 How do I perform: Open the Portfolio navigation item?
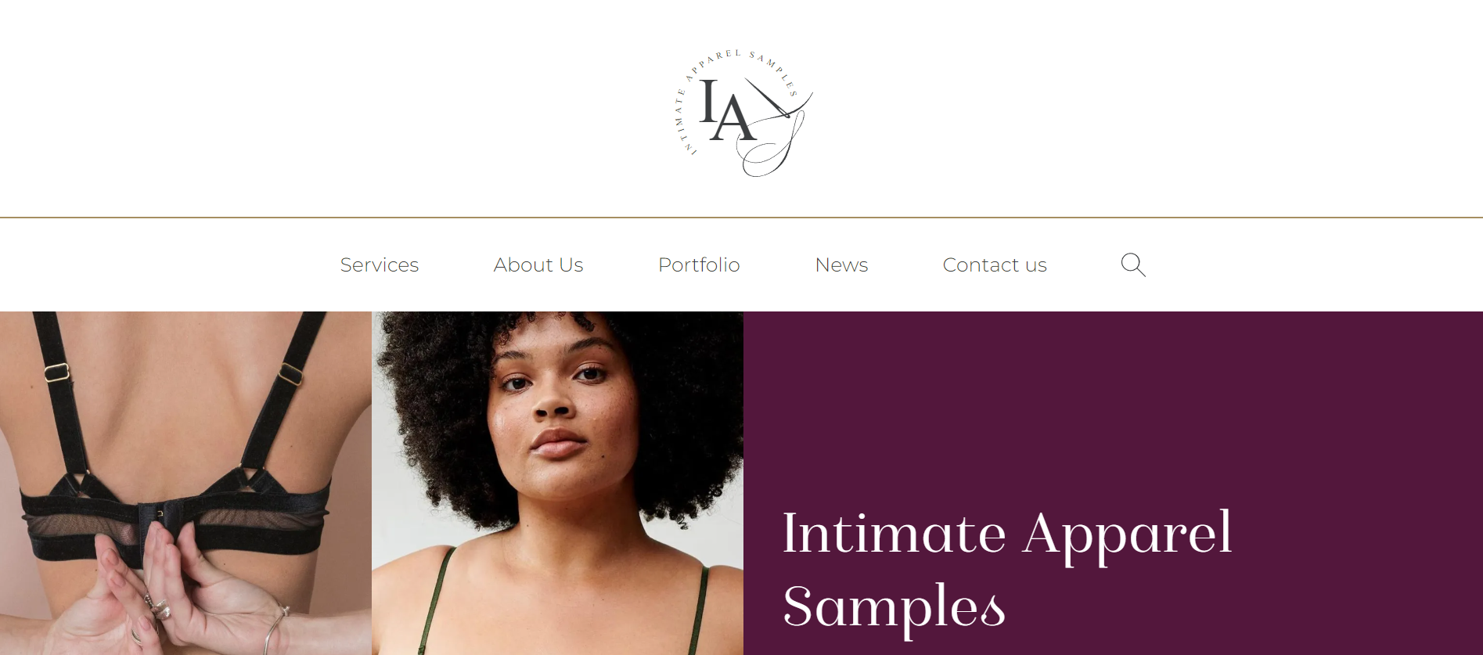click(x=699, y=265)
